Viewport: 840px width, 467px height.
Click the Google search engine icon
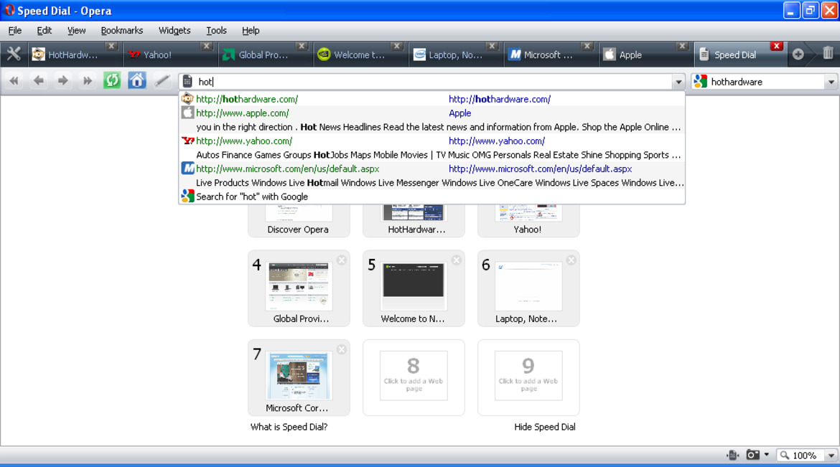coord(700,81)
